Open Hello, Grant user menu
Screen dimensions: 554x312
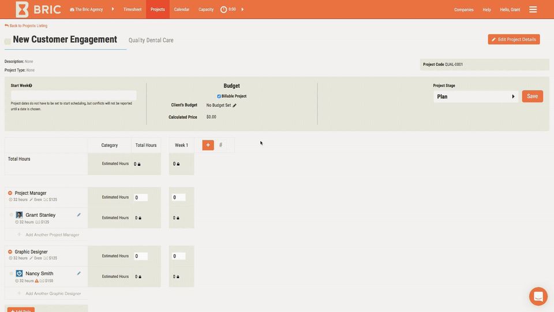pyautogui.click(x=510, y=10)
